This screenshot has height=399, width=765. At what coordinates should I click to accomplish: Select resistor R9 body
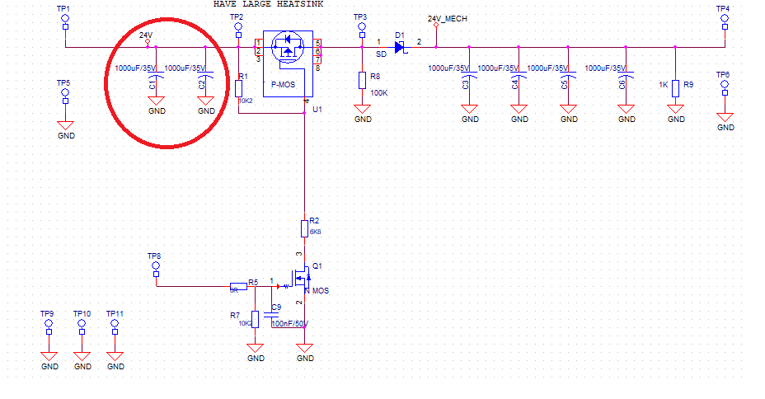[x=675, y=89]
